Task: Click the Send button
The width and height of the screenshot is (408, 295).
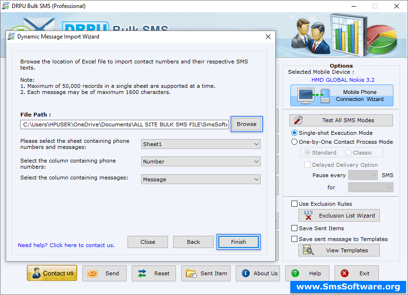Action: click(x=104, y=273)
